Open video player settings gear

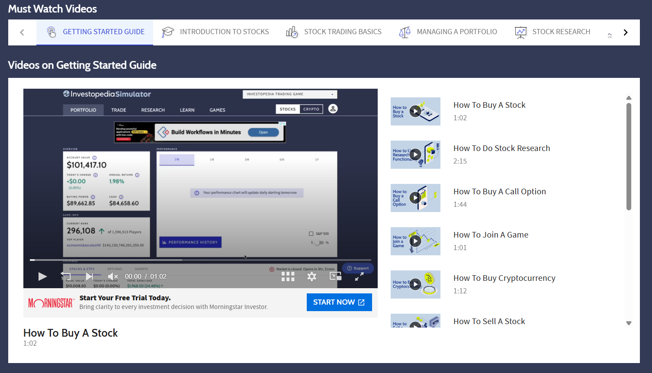point(312,277)
